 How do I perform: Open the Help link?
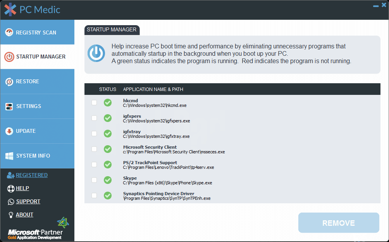[22, 189]
